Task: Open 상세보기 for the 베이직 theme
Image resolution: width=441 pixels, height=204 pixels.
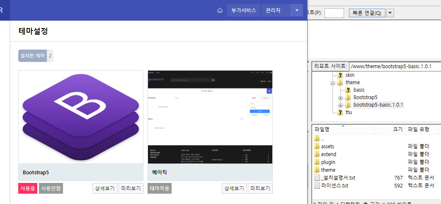Action: [x=234, y=188]
